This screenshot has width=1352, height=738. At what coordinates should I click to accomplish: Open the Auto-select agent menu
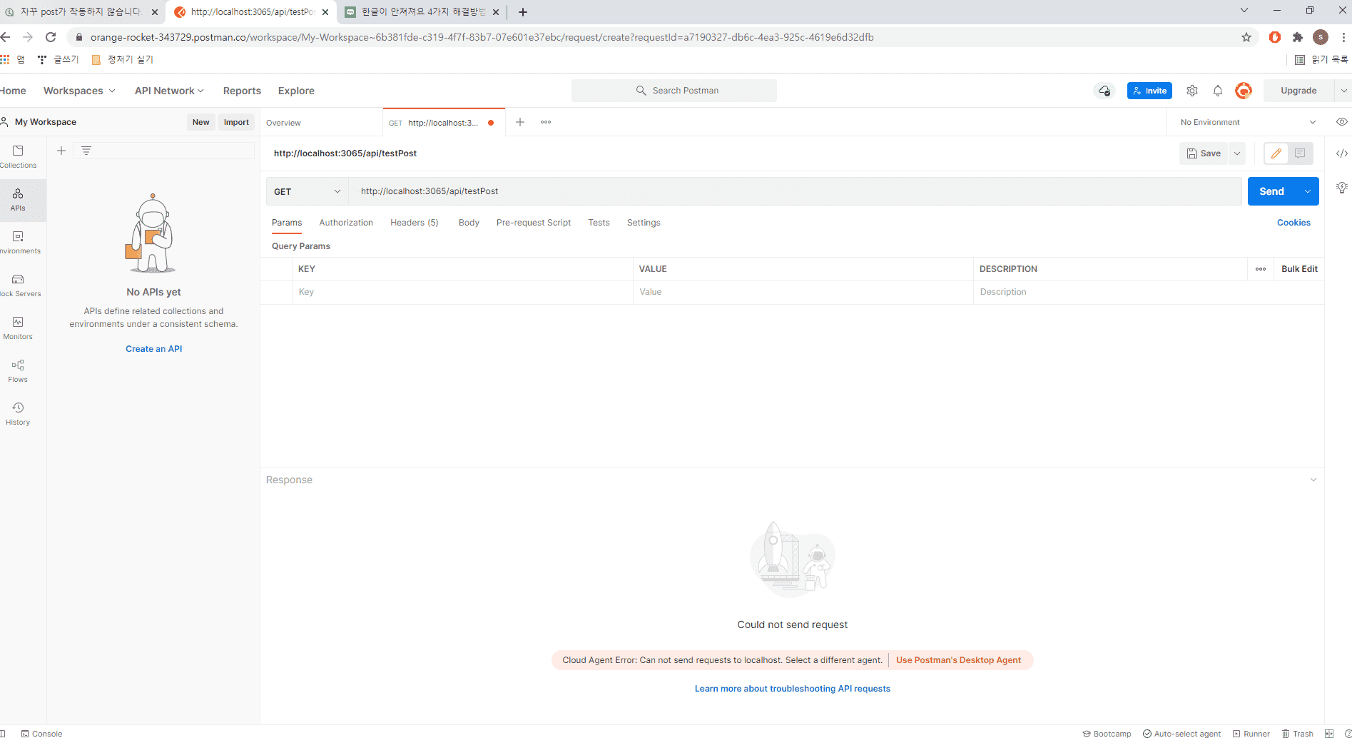click(x=1181, y=733)
